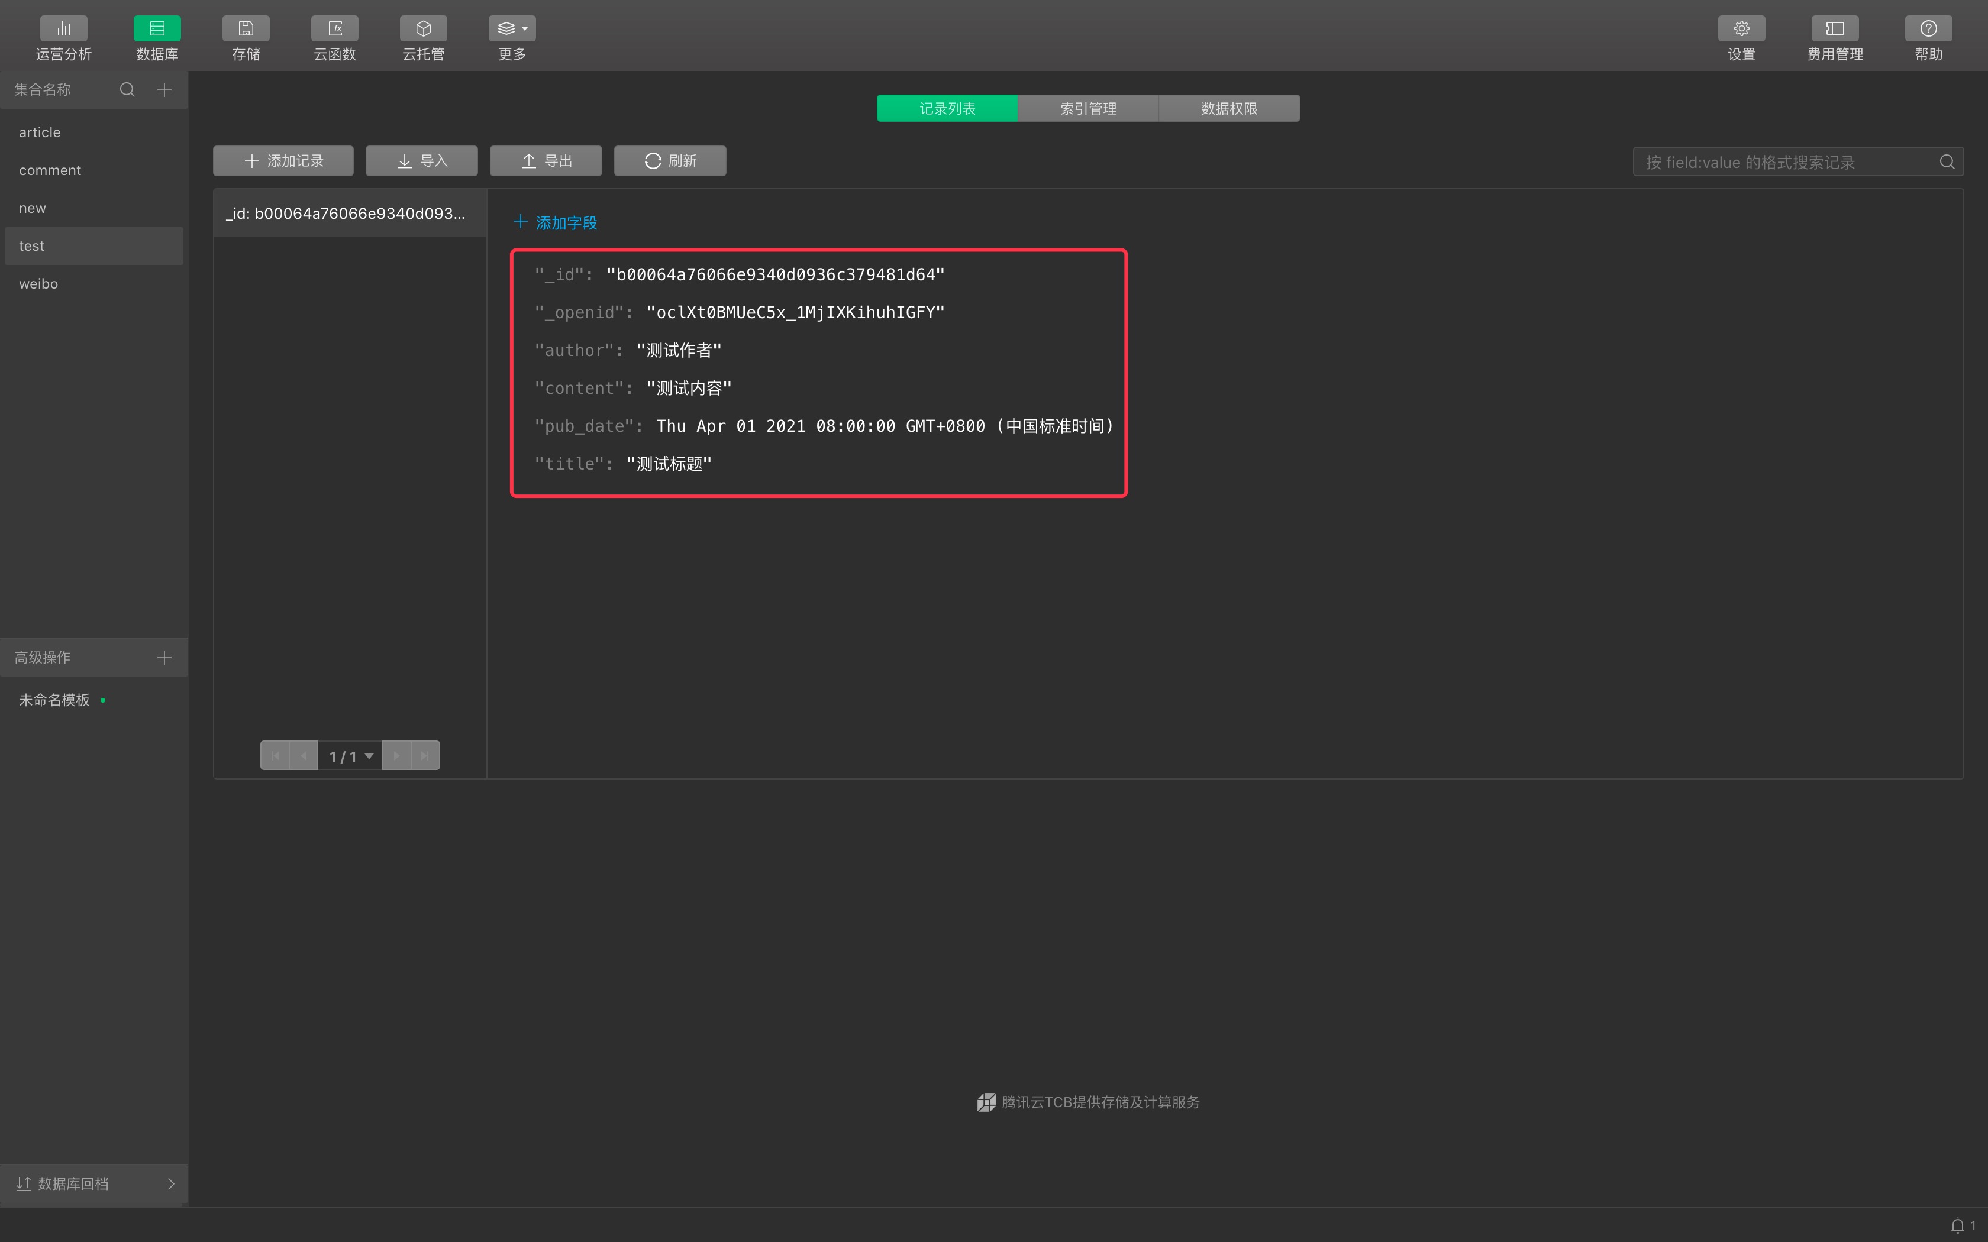Click the author value 测试作者
The width and height of the screenshot is (1988, 1242).
pyautogui.click(x=679, y=350)
